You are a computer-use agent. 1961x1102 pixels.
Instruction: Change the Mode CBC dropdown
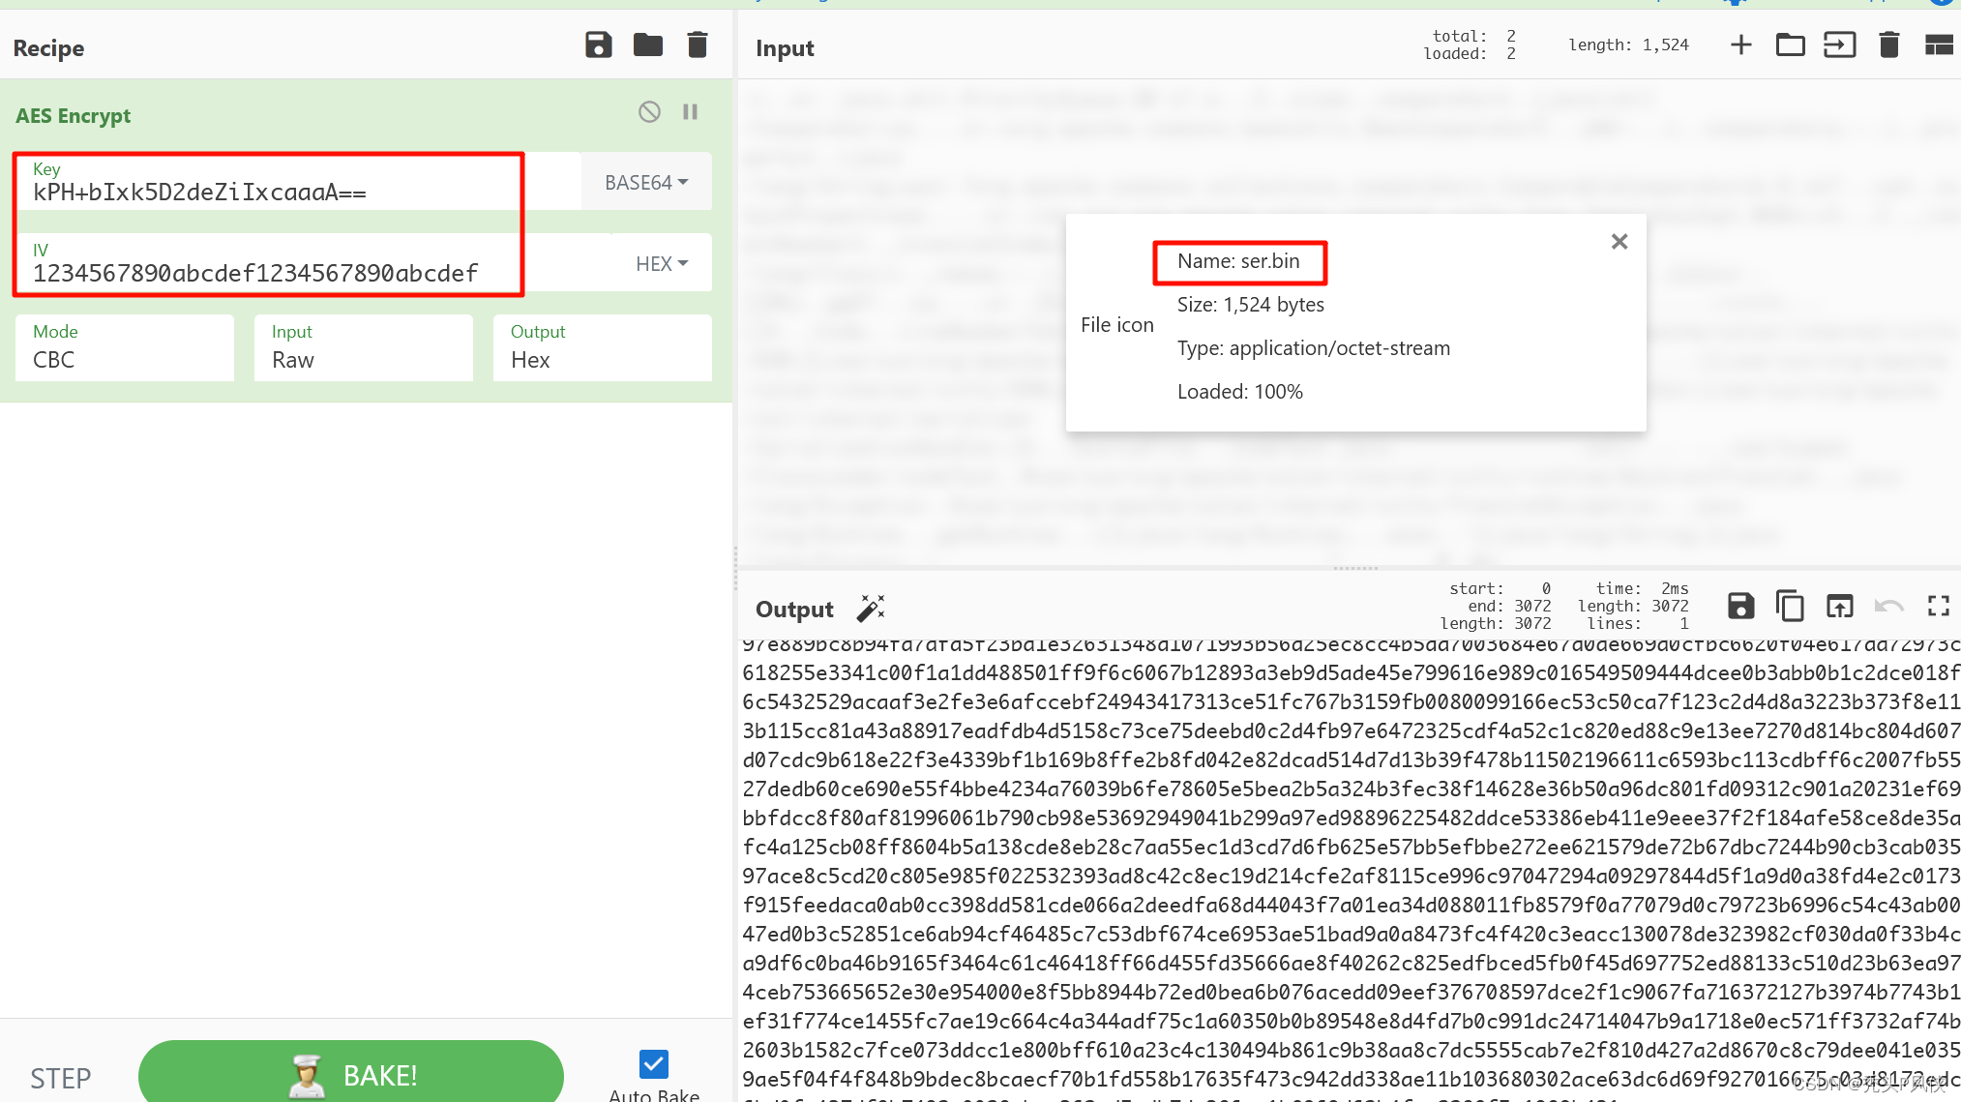[x=125, y=347]
